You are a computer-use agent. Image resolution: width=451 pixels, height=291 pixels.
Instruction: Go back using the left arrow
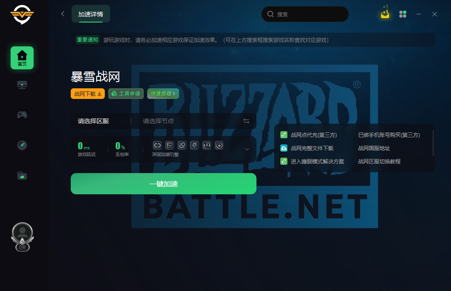(63, 14)
